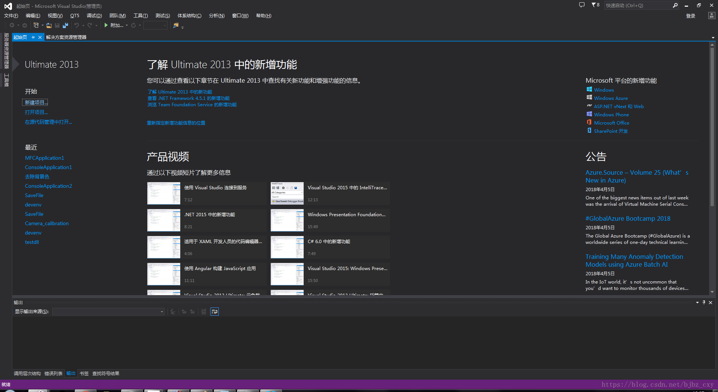Viewport: 718px width, 392px height.
Task: Open the 显示输出来源 combo box
Action: 108,312
